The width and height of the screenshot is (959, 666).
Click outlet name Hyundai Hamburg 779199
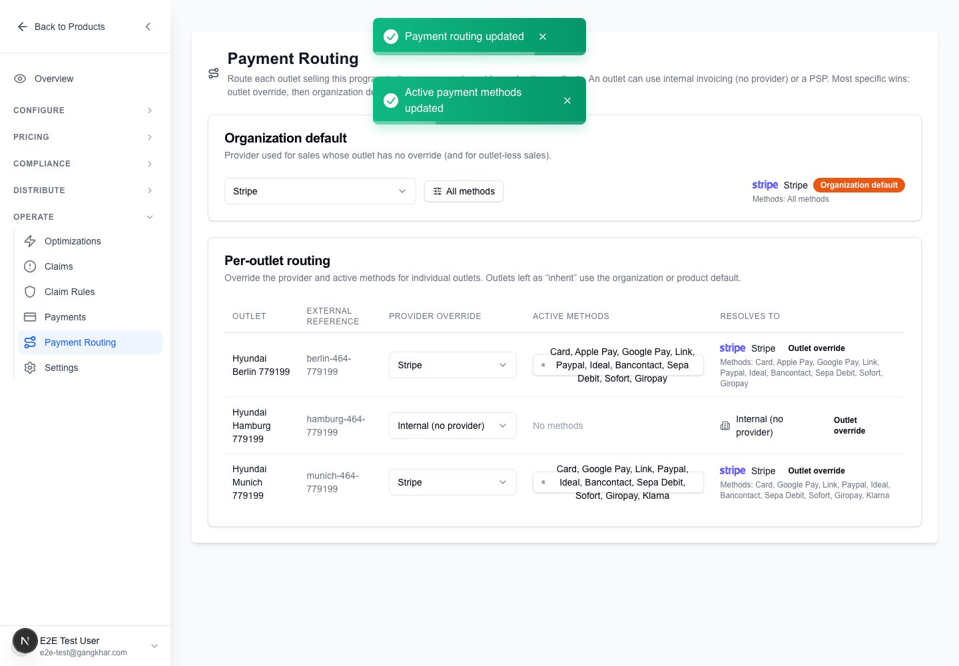pos(252,426)
